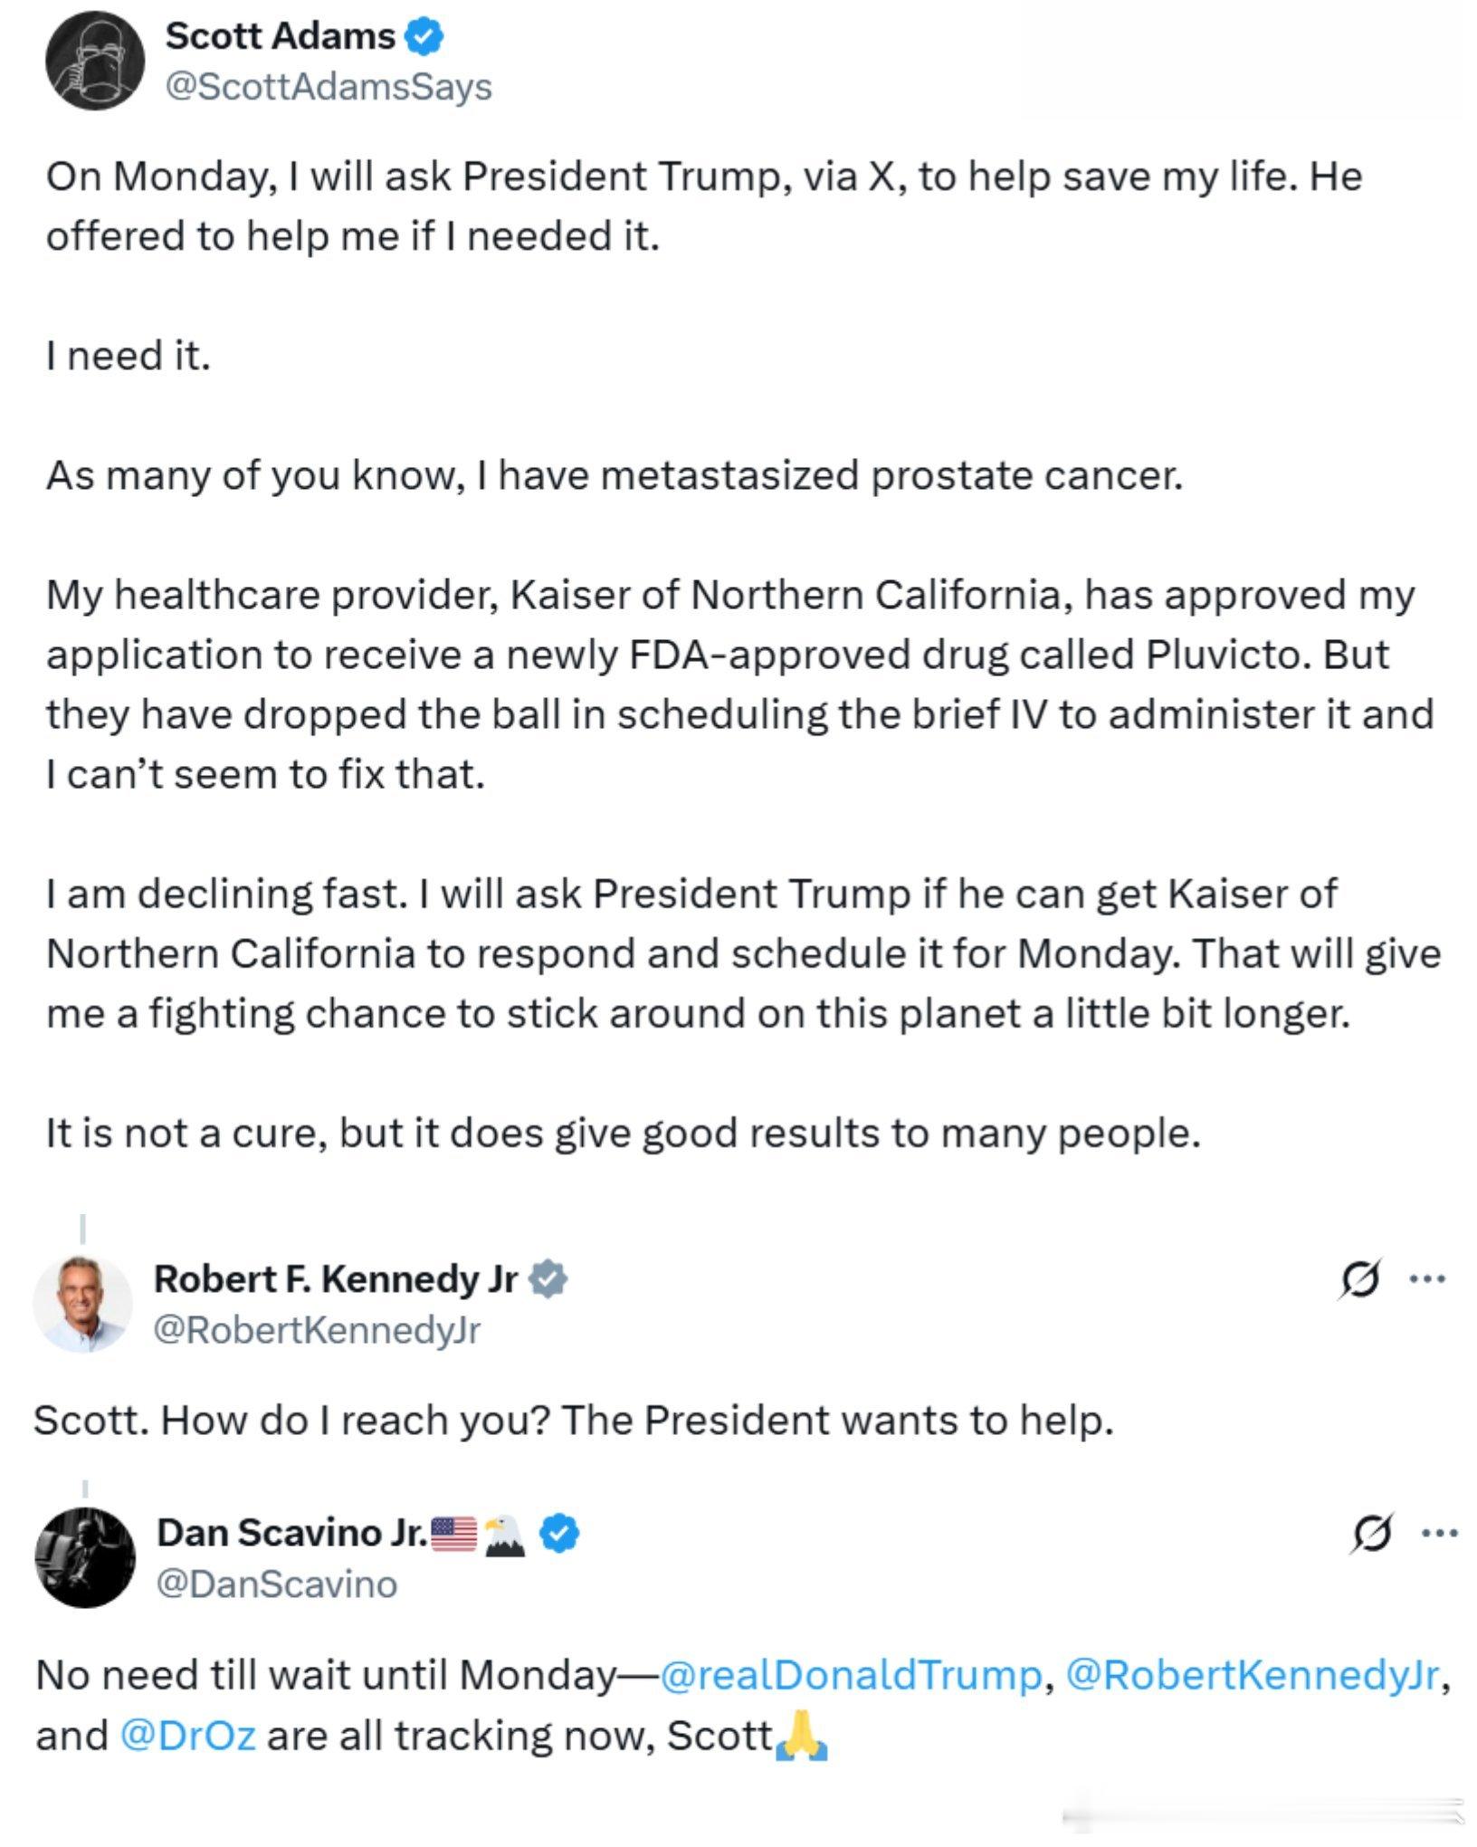Viewport: 1477px width, 1847px height.
Task: Open the Dan Scavino Jr. display name
Action: (x=291, y=1533)
